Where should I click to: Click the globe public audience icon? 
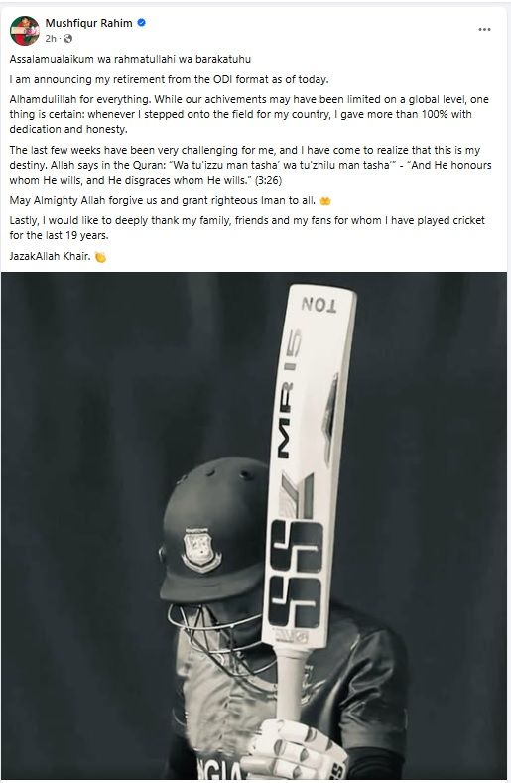[67, 39]
